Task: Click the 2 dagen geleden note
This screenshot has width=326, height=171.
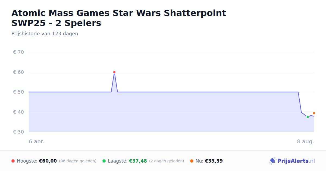Action: (167, 161)
